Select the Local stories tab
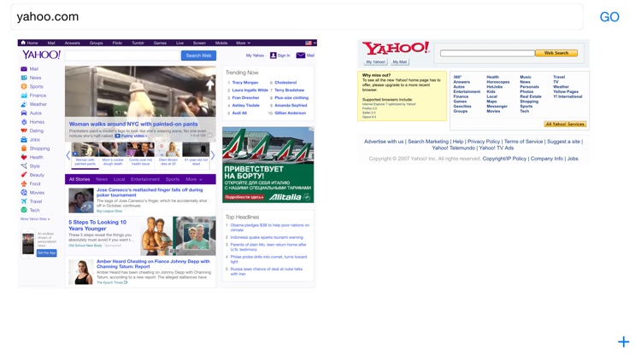 click(x=119, y=179)
